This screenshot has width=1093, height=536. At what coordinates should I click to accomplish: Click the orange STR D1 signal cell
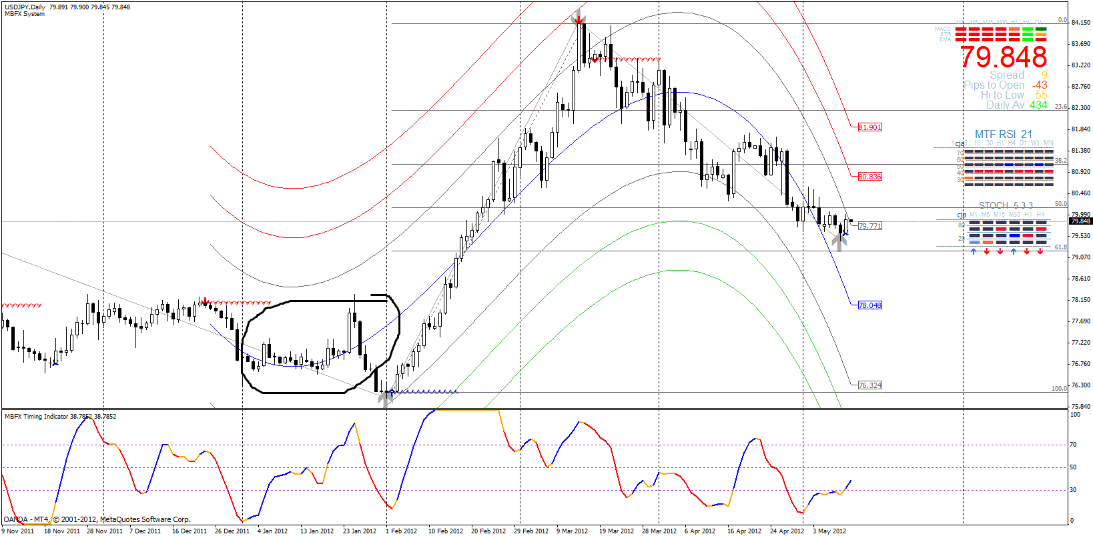[x=1041, y=35]
